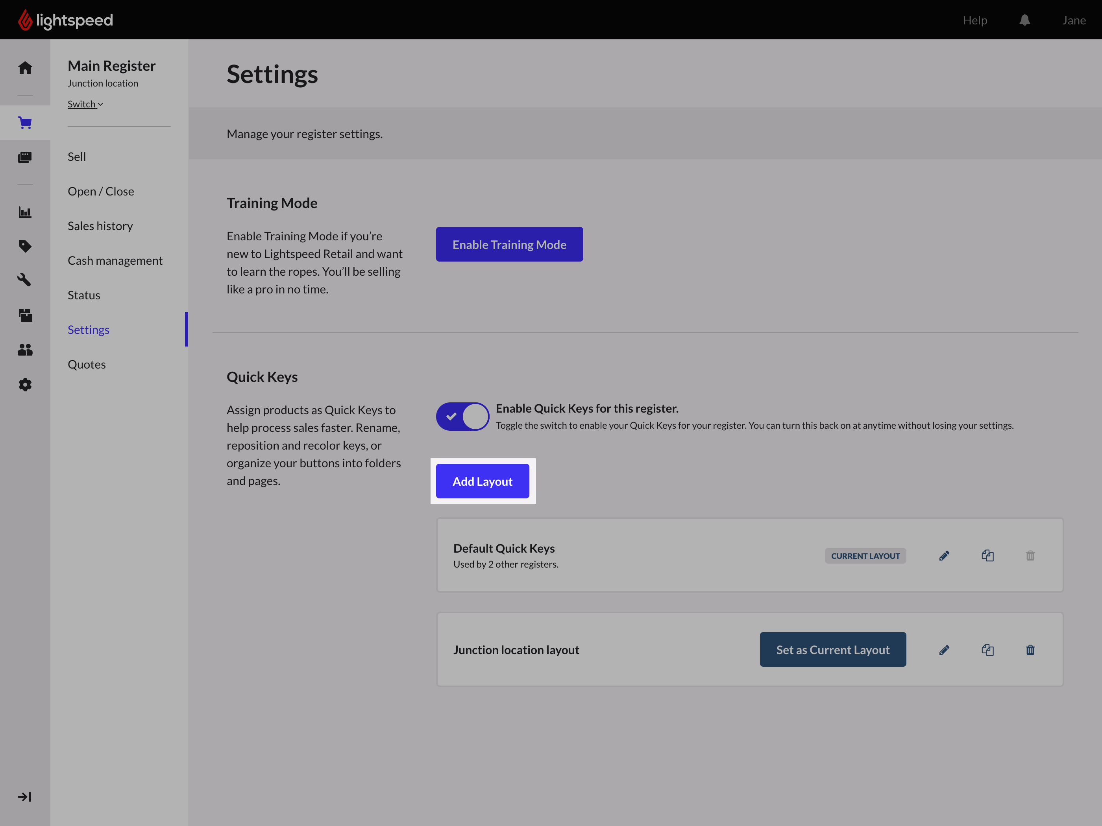Expand the Switch register dropdown

coord(85,104)
